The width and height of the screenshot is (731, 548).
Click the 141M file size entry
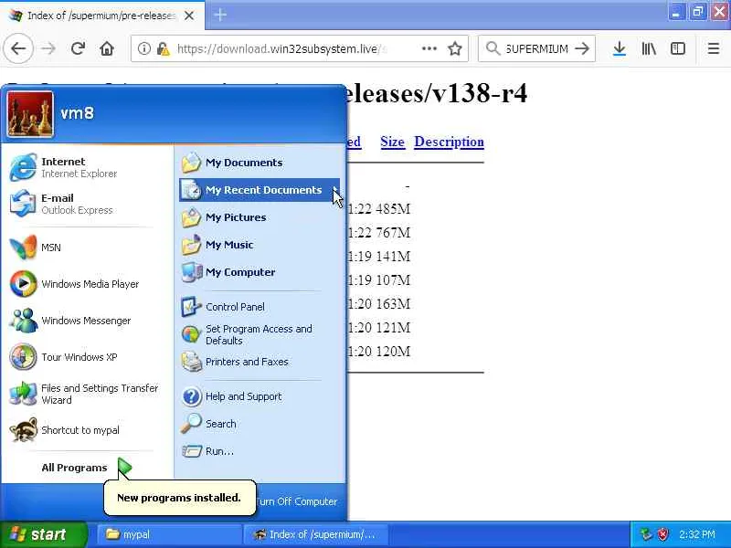393,257
